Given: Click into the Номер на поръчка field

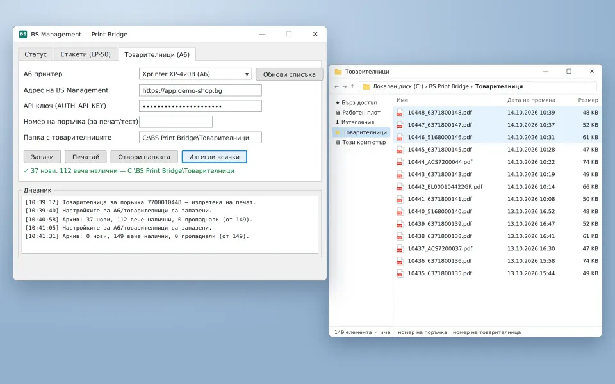Looking at the screenshot, I should point(176,122).
